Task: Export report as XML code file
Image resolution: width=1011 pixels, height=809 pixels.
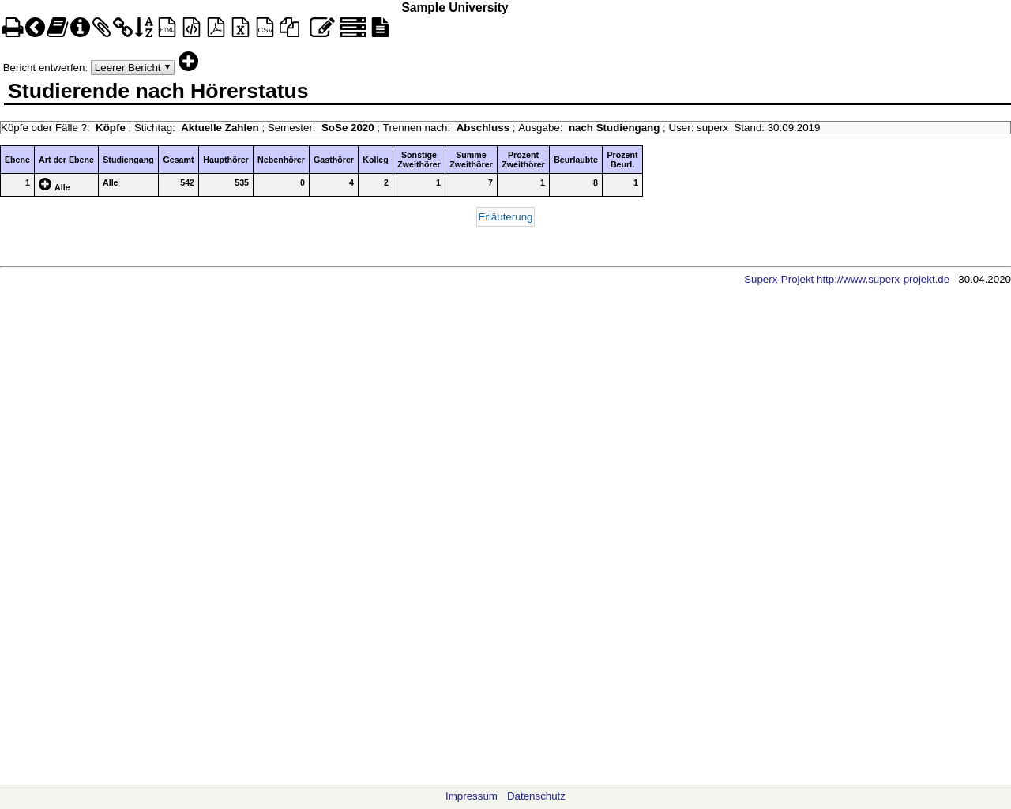Action: pos(191,28)
